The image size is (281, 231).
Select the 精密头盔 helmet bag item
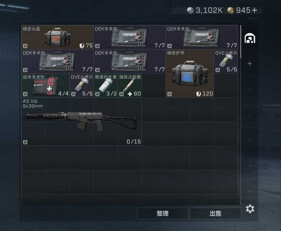pos(57,37)
